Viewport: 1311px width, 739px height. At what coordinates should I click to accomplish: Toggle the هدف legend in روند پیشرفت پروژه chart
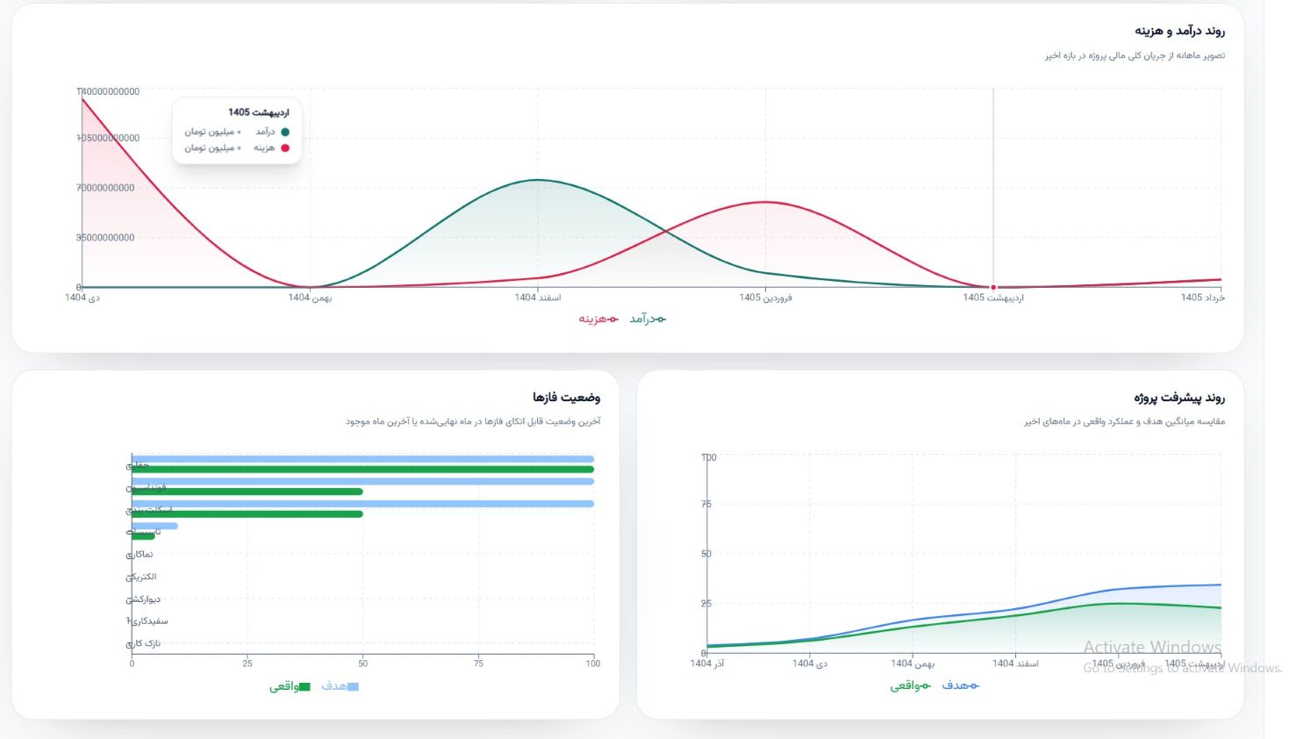click(960, 685)
